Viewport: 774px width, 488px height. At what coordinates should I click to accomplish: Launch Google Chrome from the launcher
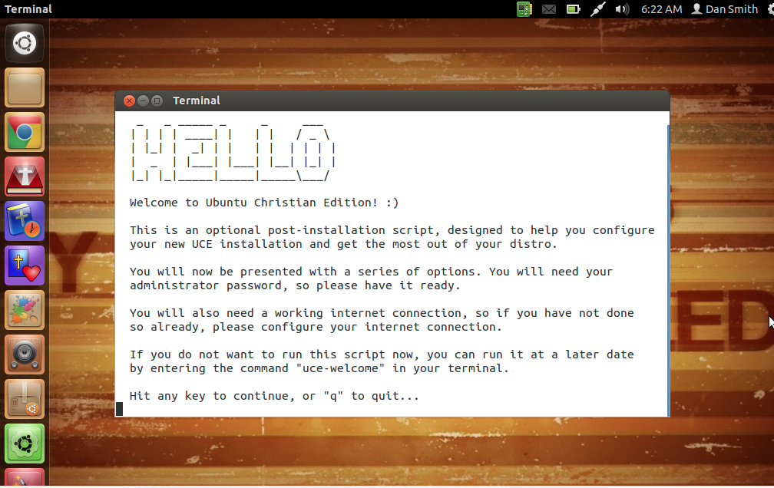[25, 131]
